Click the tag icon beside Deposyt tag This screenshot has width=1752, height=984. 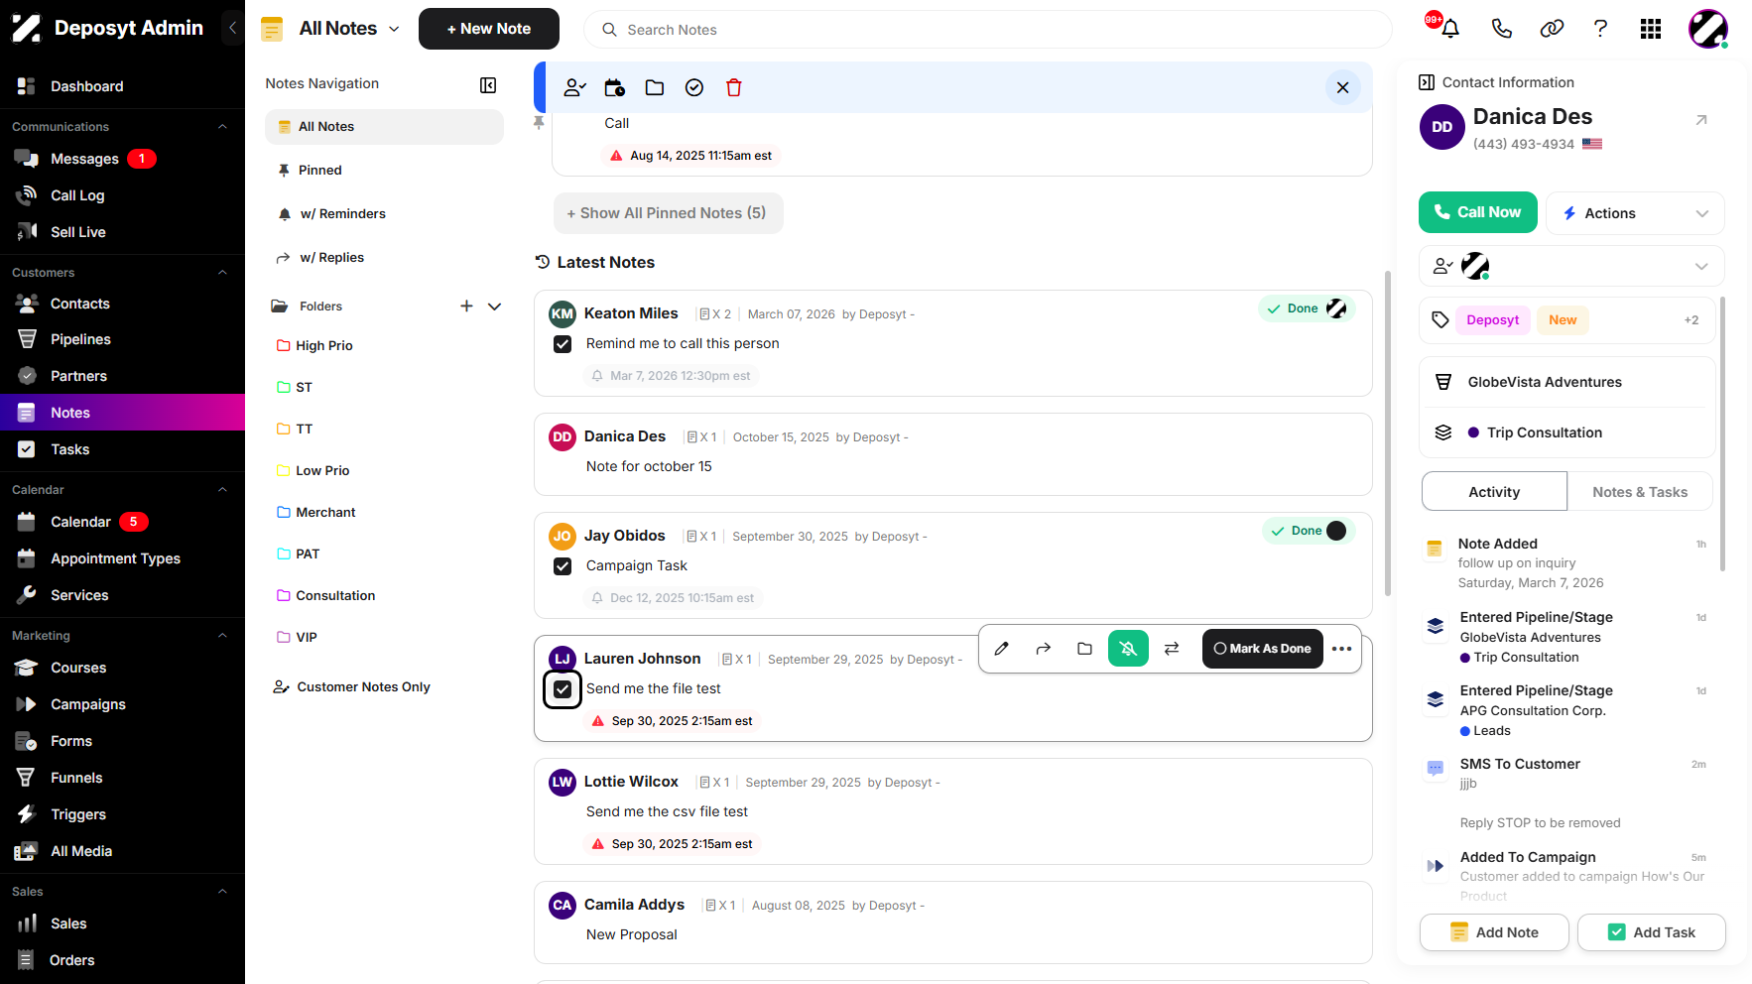tap(1440, 320)
